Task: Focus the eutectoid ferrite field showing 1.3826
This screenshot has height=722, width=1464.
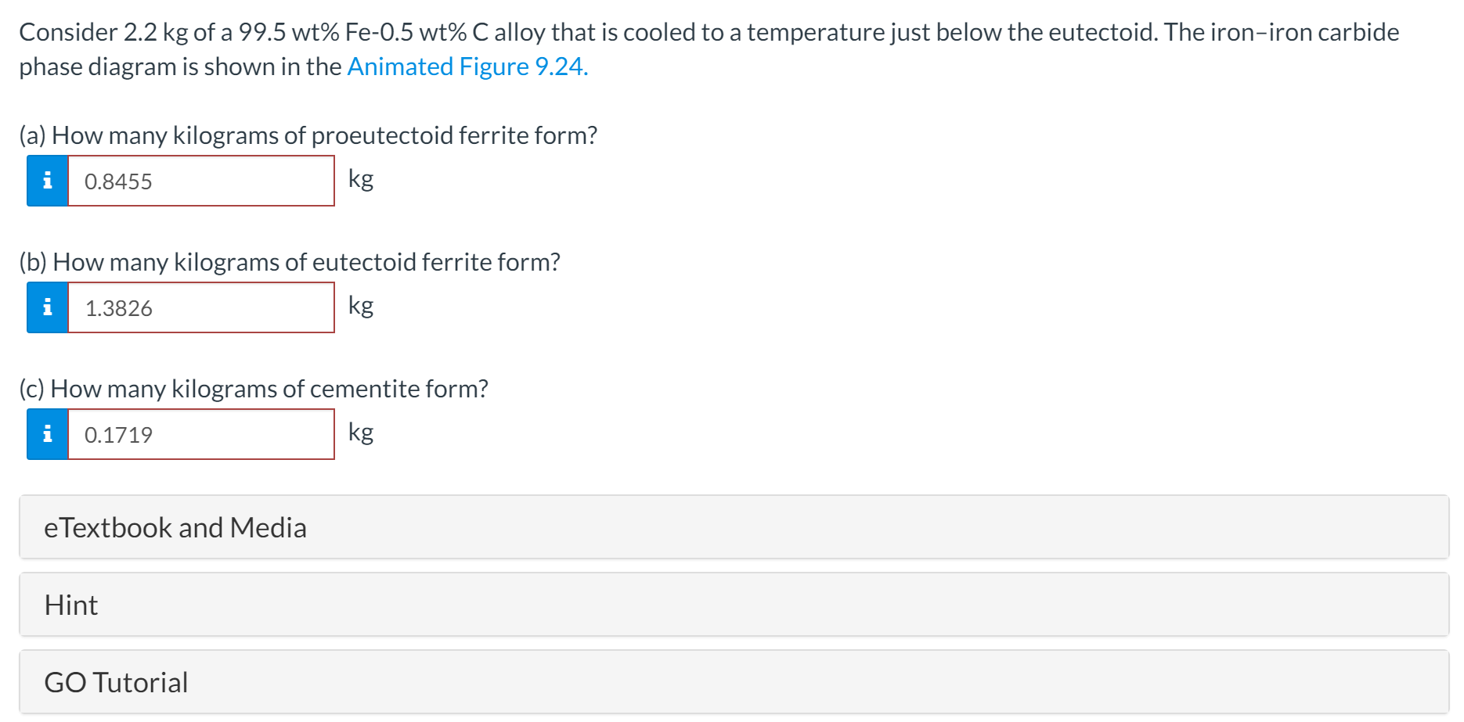Action: point(201,307)
